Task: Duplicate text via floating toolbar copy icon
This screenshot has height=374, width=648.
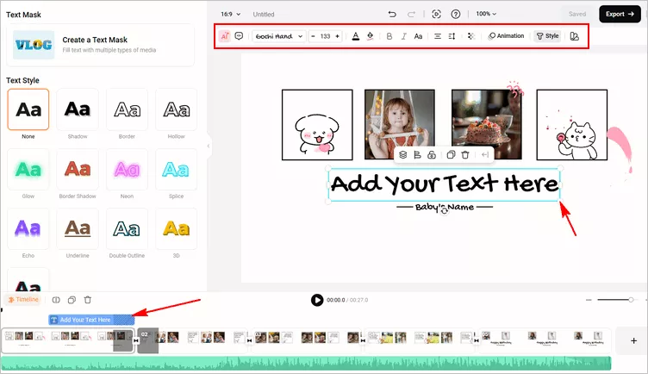Action: 451,155
